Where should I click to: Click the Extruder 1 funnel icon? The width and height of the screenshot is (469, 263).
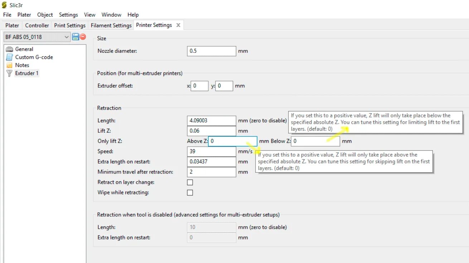(9, 73)
